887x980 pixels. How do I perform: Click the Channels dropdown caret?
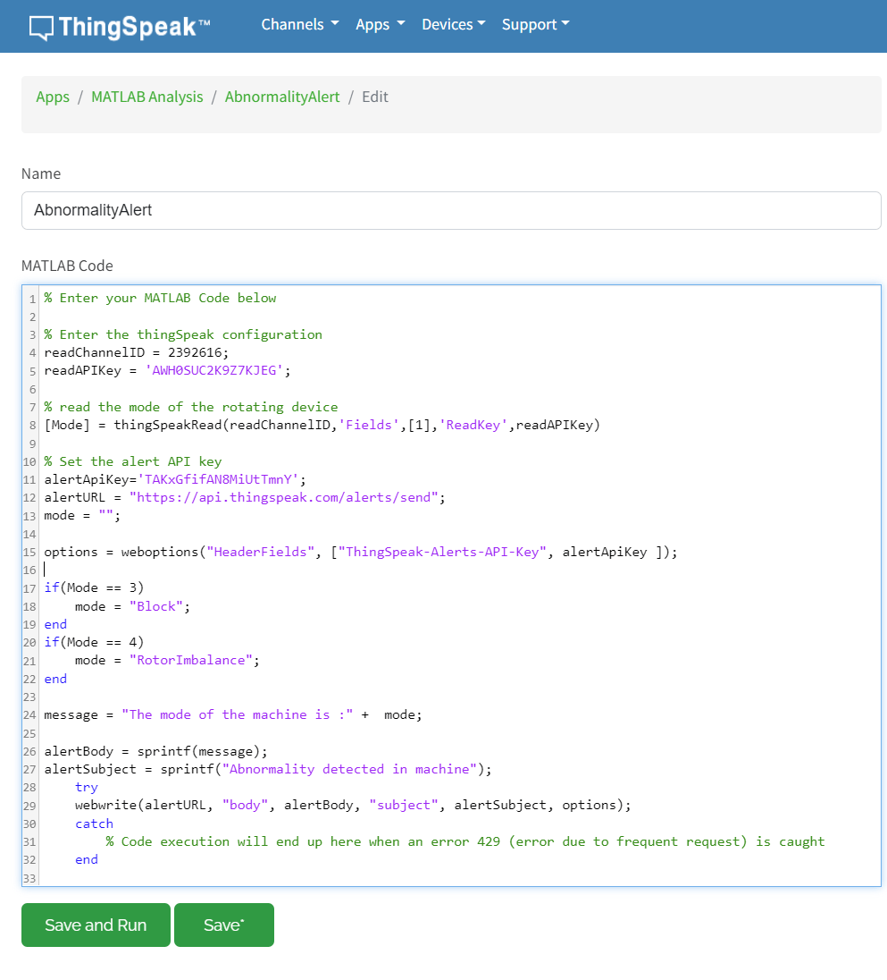click(334, 25)
